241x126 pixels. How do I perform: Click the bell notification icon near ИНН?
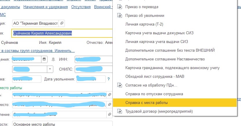(x=53, y=59)
